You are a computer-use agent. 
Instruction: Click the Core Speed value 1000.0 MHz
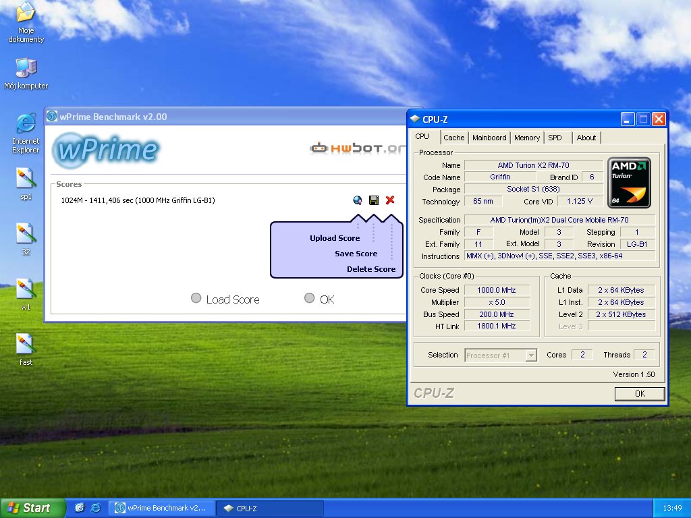point(497,290)
